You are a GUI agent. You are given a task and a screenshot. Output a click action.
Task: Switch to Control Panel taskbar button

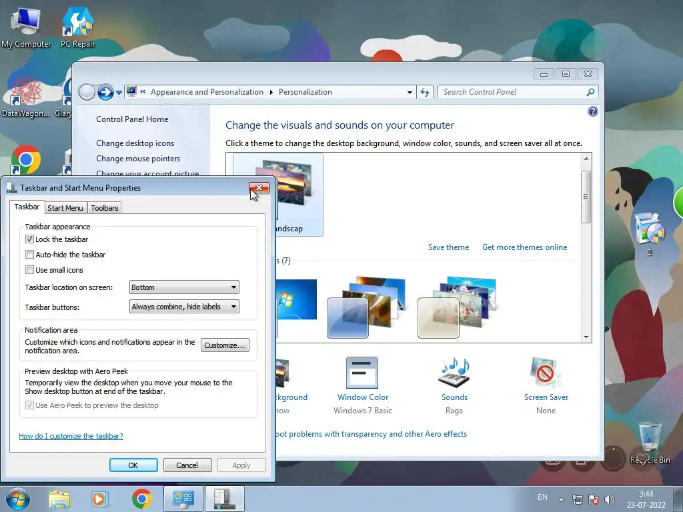[183, 499]
